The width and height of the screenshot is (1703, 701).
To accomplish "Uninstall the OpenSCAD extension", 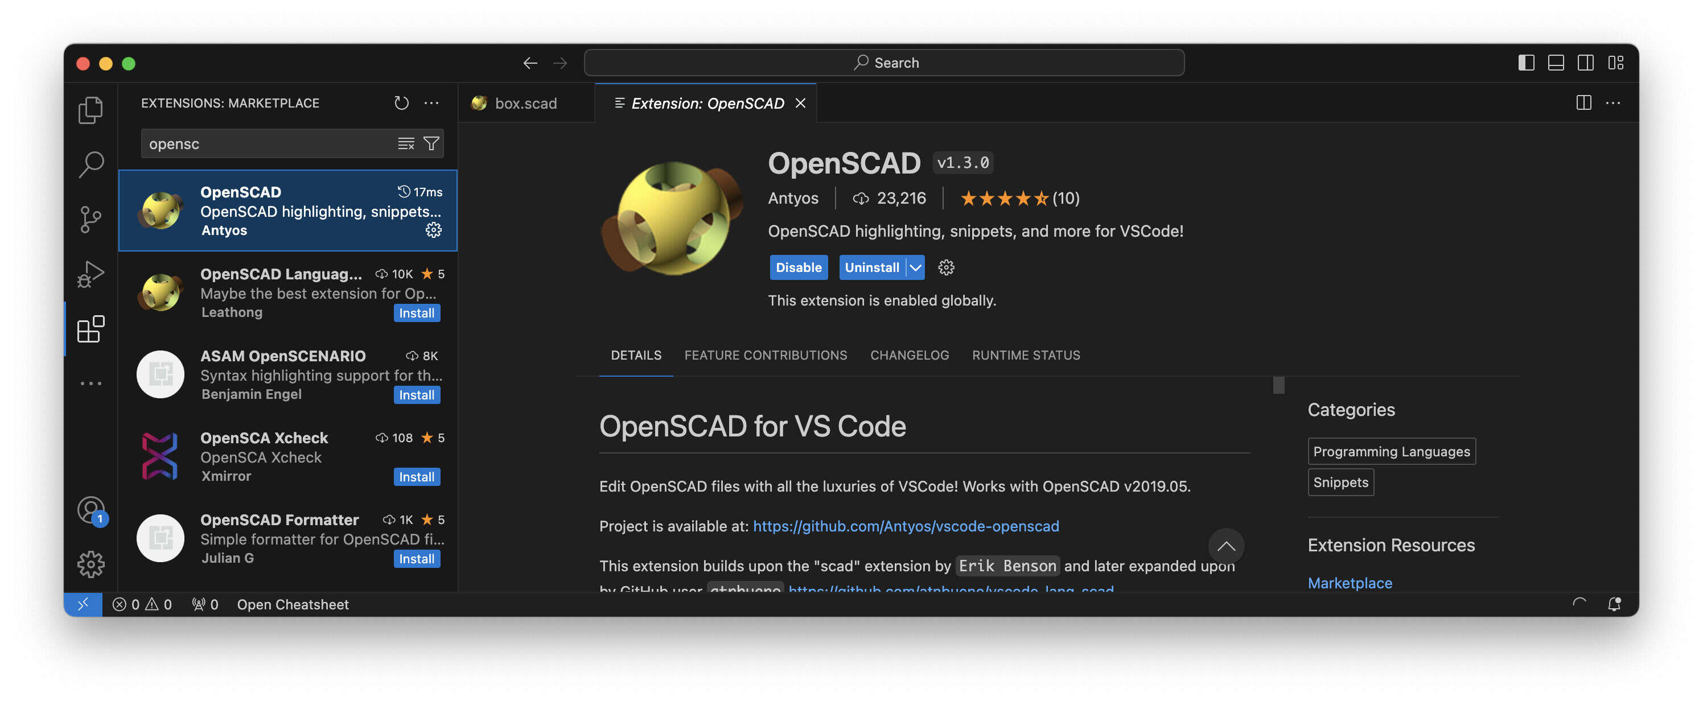I will [x=871, y=267].
